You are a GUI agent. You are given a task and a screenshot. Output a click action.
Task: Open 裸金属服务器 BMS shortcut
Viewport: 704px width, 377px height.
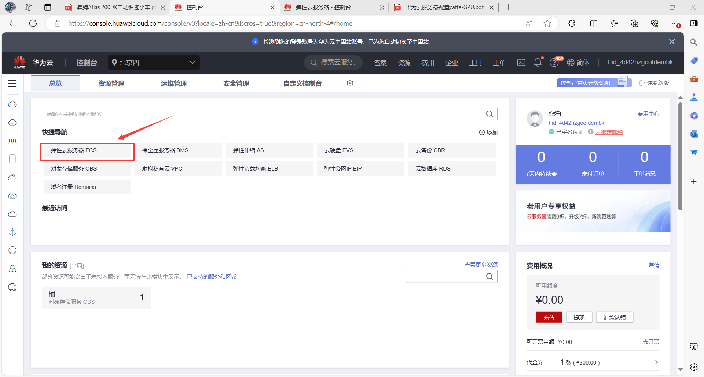click(x=178, y=150)
